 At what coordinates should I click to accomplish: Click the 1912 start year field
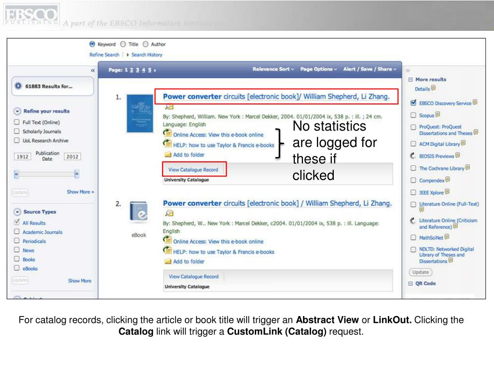click(x=23, y=157)
